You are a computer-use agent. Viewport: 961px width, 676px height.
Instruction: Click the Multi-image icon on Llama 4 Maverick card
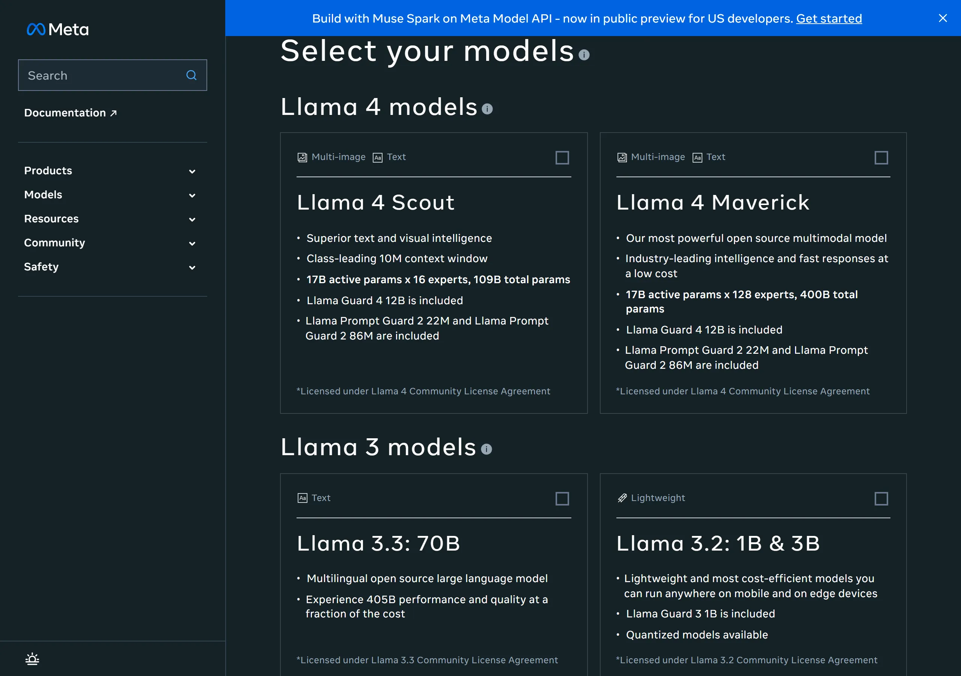click(622, 157)
